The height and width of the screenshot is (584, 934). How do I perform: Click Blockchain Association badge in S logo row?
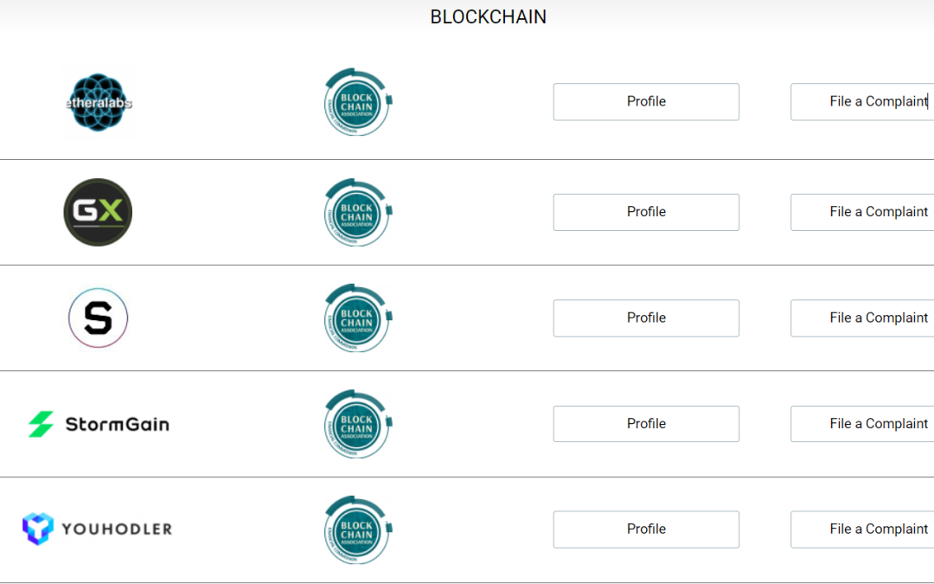click(357, 318)
